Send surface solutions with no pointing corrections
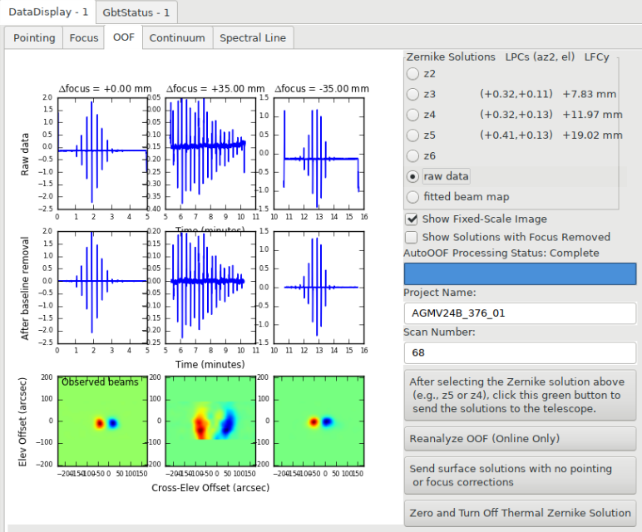This screenshot has width=642, height=532. (x=520, y=475)
